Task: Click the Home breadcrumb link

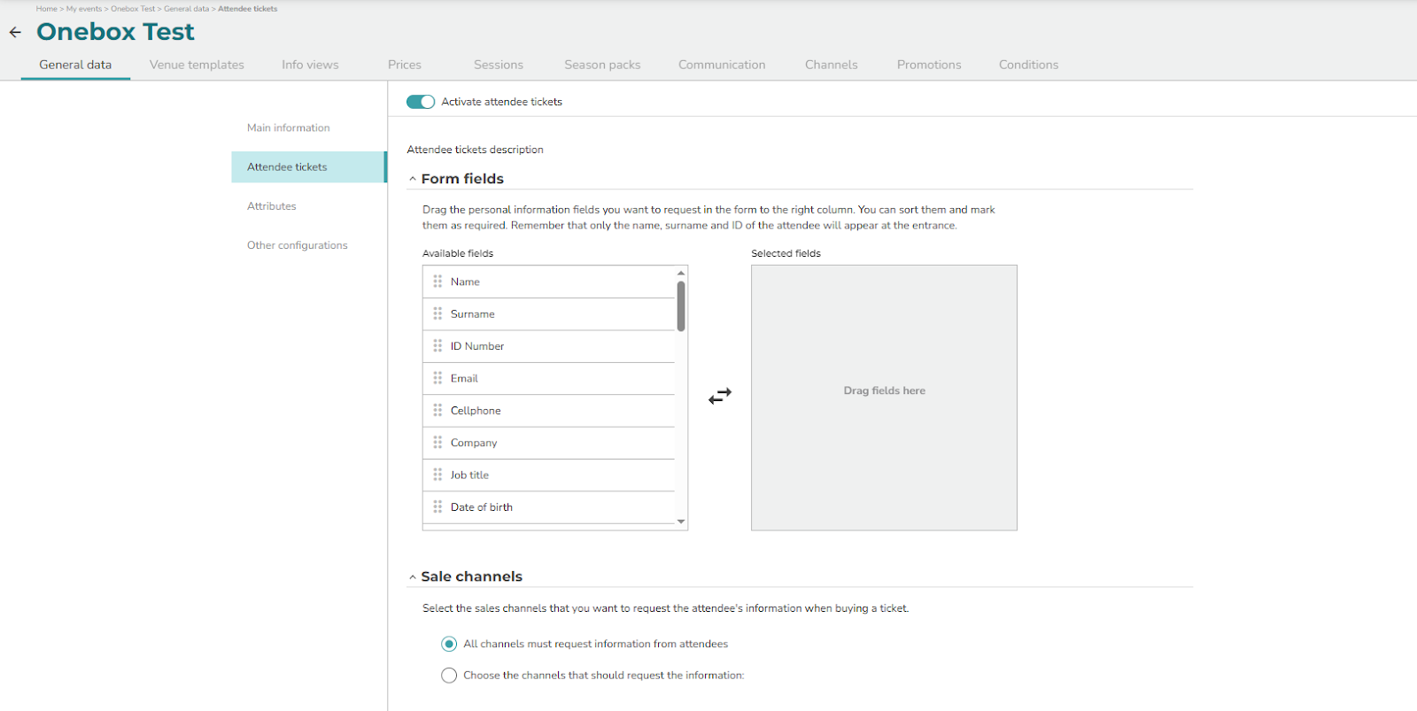Action: (47, 9)
